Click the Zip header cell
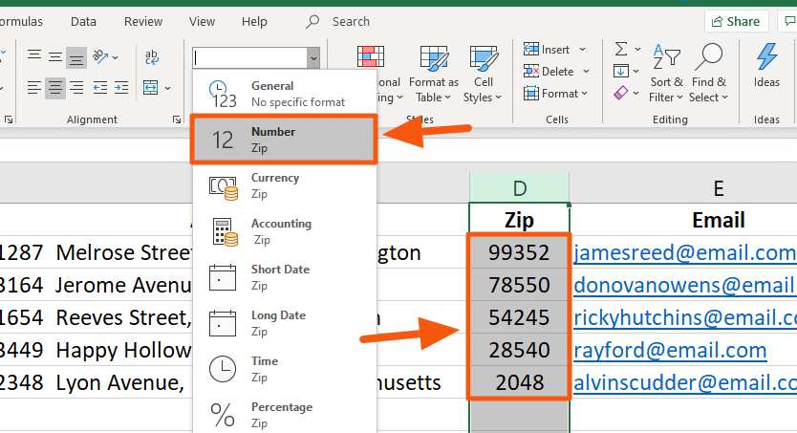 [519, 220]
